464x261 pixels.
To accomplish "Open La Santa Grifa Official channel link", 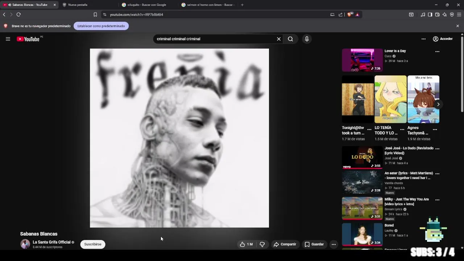I will (51, 242).
